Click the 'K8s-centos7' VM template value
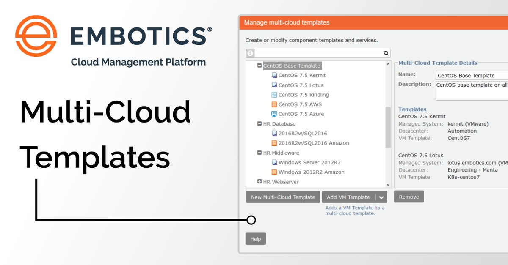Viewport: 508px width, 265px height. 463,177
